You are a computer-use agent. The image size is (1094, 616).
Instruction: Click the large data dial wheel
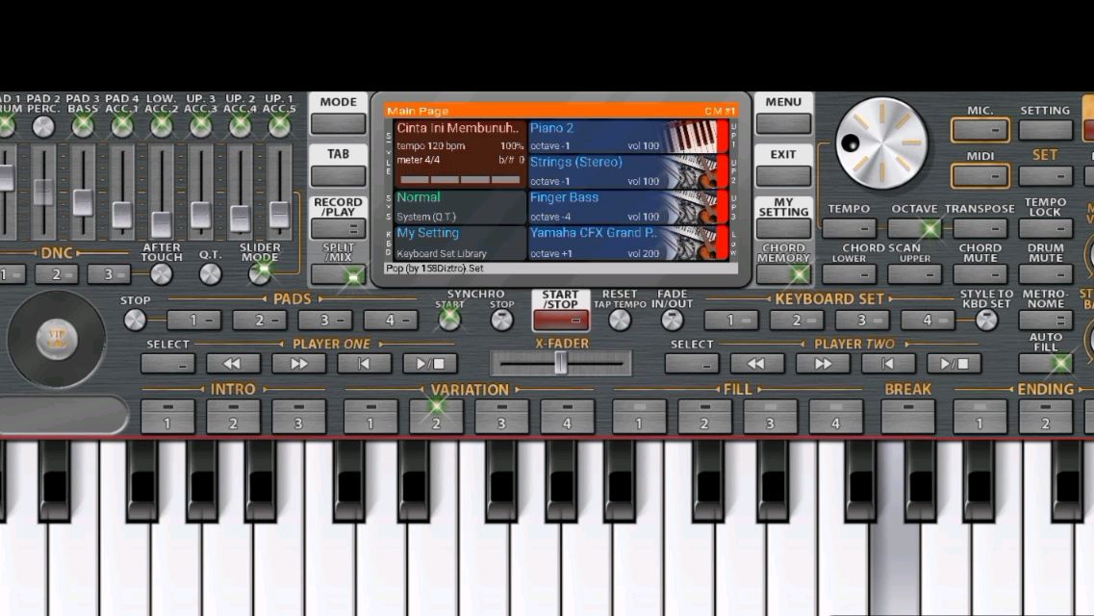pyautogui.click(x=880, y=142)
